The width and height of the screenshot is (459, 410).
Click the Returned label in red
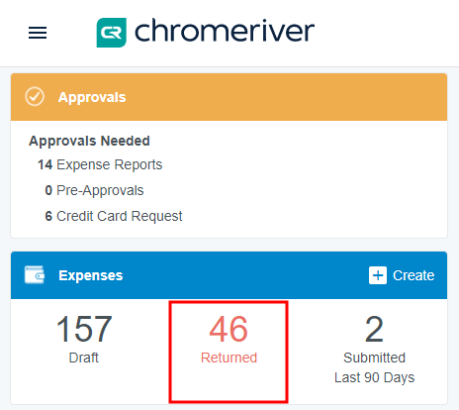point(229,358)
